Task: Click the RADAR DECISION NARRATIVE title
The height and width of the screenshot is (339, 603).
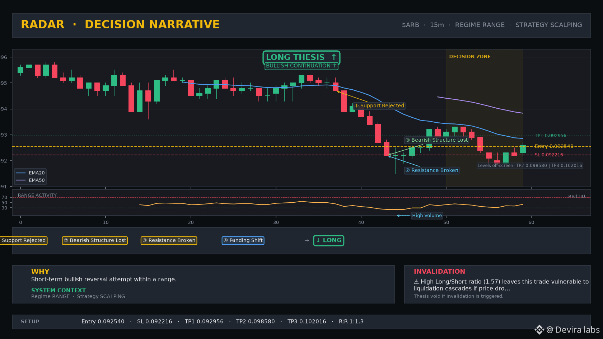Action: pyautogui.click(x=120, y=24)
